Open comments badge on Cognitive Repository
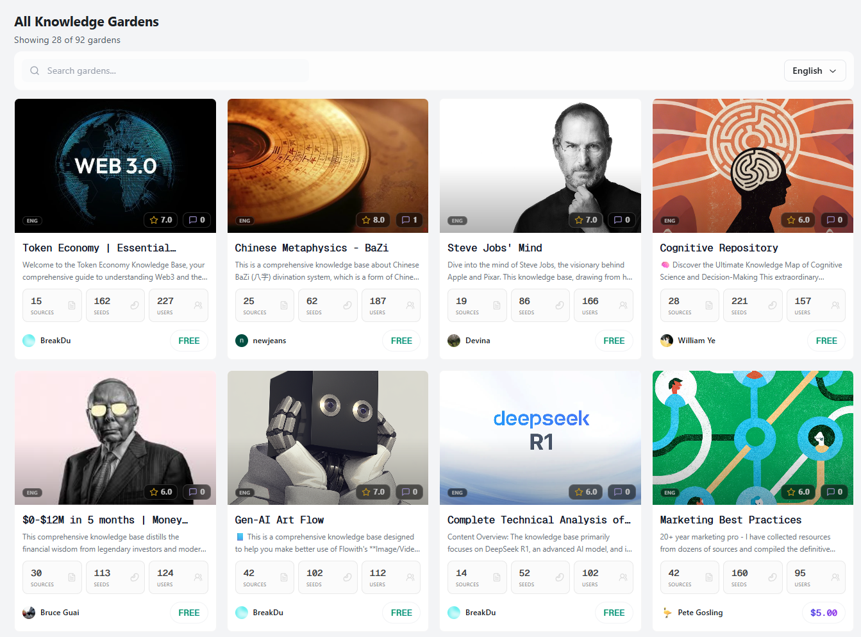Image resolution: width=861 pixels, height=637 pixels. click(835, 220)
